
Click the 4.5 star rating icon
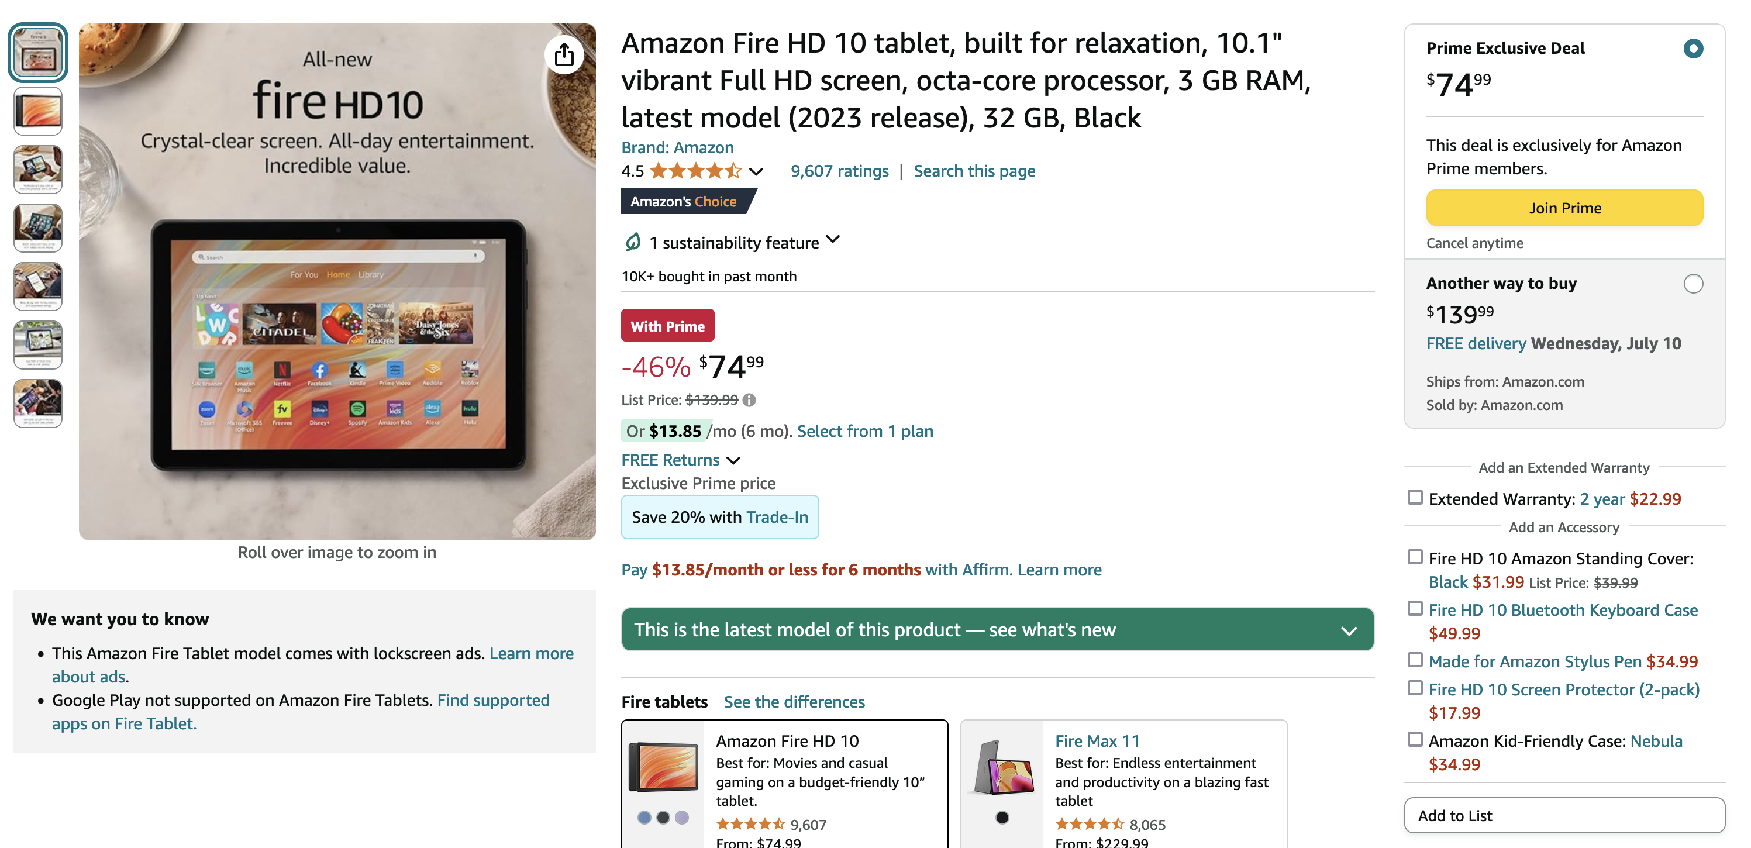(697, 171)
